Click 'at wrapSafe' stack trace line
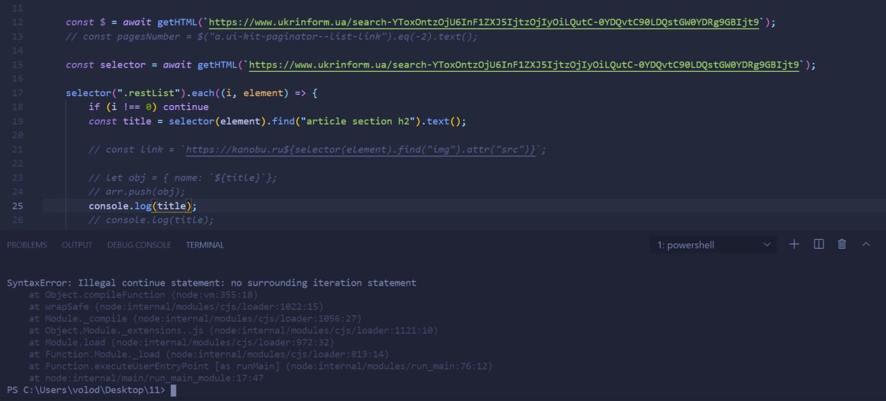The image size is (886, 401). coord(176,306)
